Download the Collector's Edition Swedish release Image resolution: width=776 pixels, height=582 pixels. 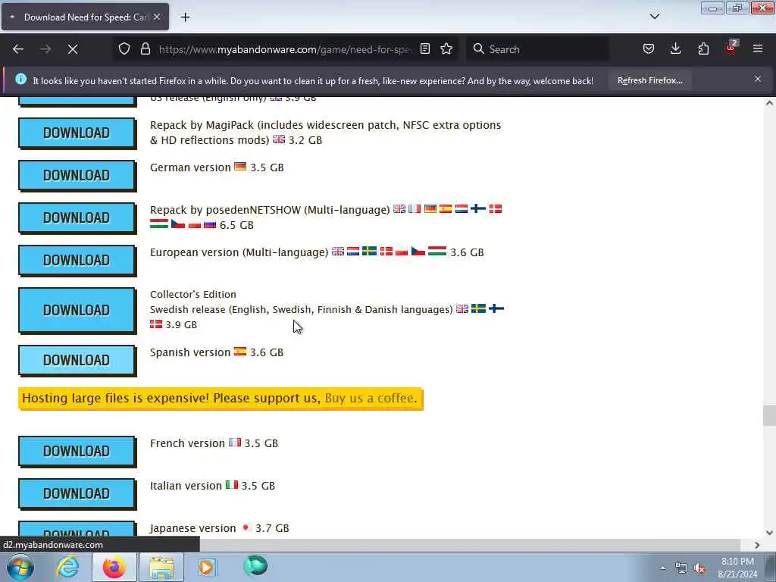coord(77,310)
